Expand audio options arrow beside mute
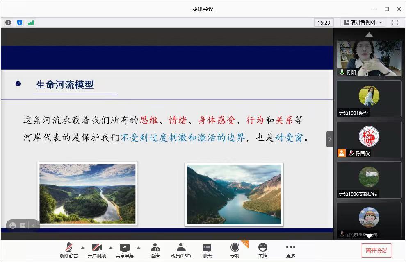The width and height of the screenshot is (406, 262). (x=83, y=248)
